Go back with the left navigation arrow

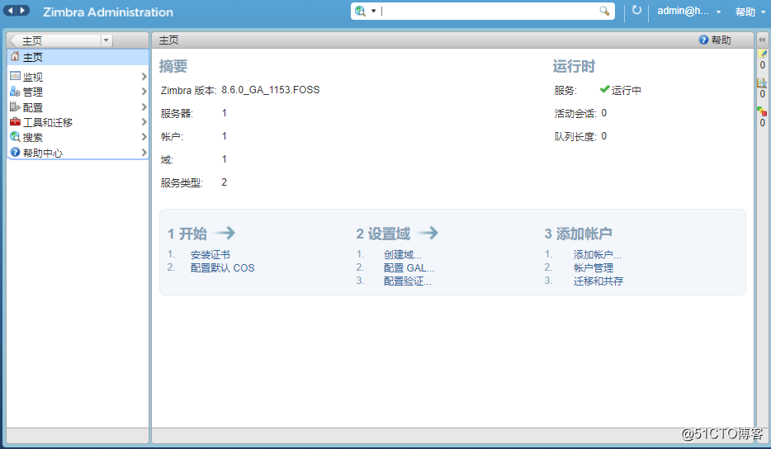(x=11, y=11)
